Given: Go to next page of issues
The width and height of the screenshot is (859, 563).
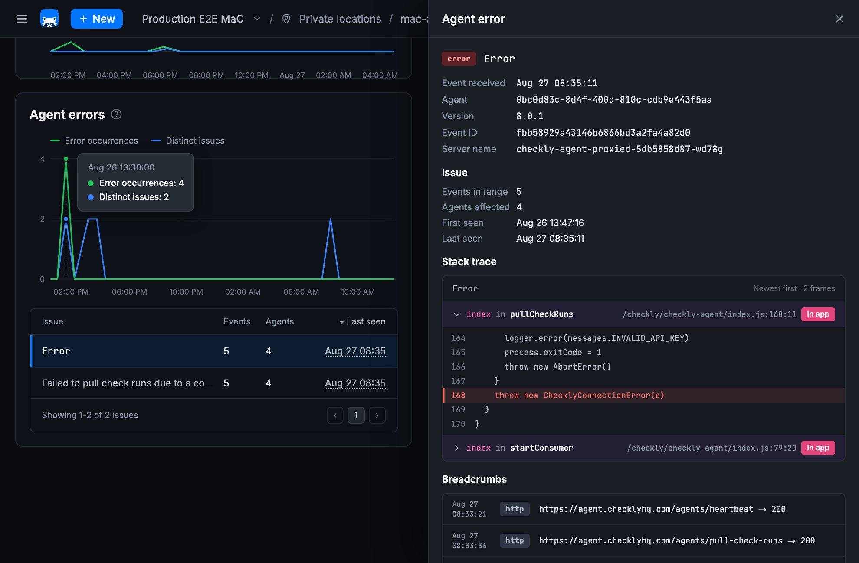Looking at the screenshot, I should 377,415.
